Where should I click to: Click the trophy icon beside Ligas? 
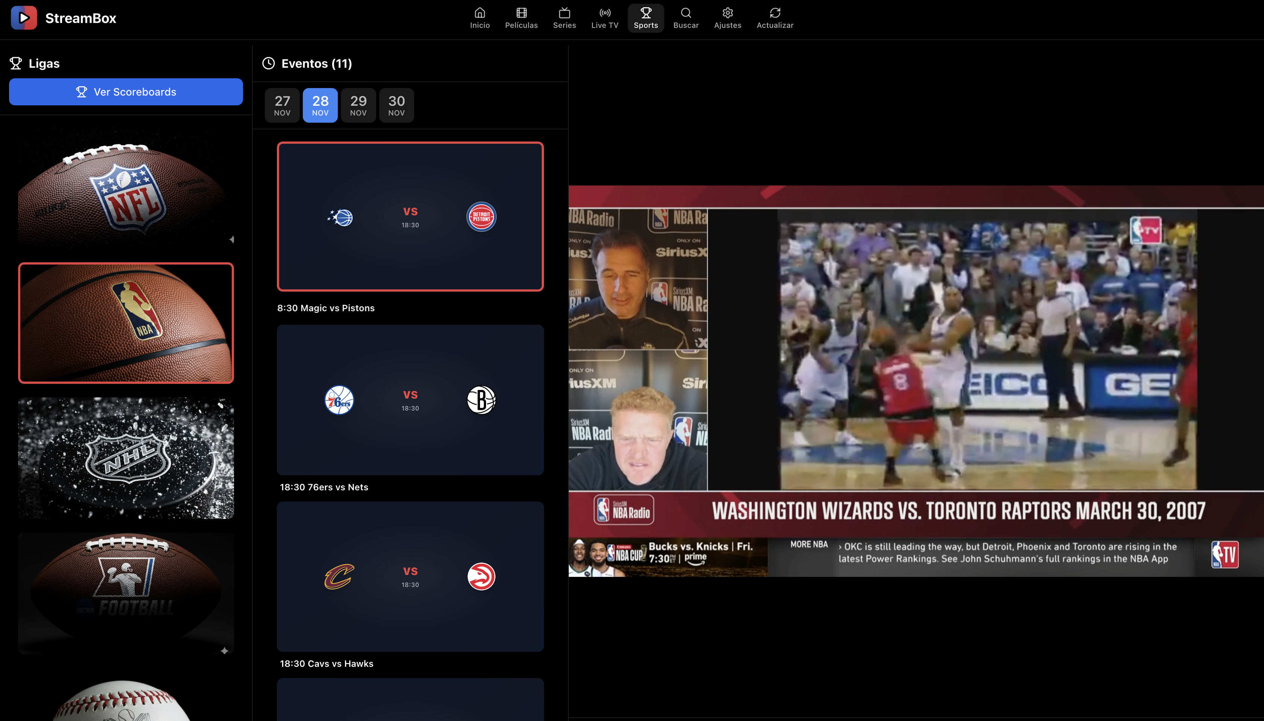[x=16, y=63]
